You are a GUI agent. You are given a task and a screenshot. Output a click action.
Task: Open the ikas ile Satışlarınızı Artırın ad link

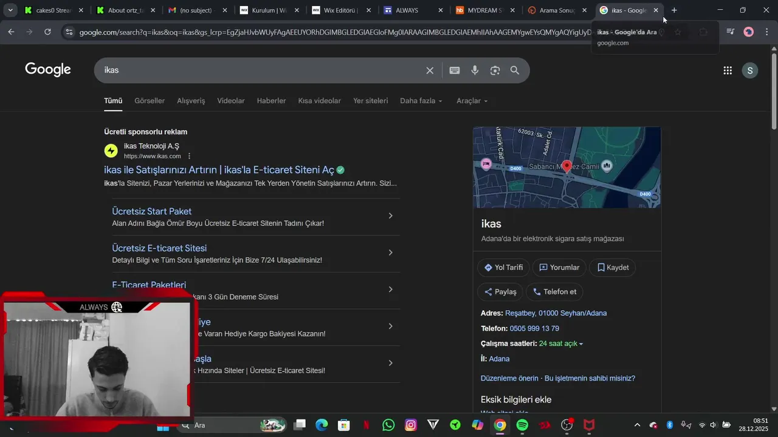click(x=219, y=170)
